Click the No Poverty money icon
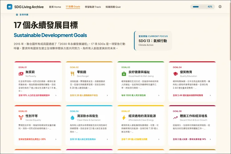Viewport: 231px width, 154px height. (21, 74)
